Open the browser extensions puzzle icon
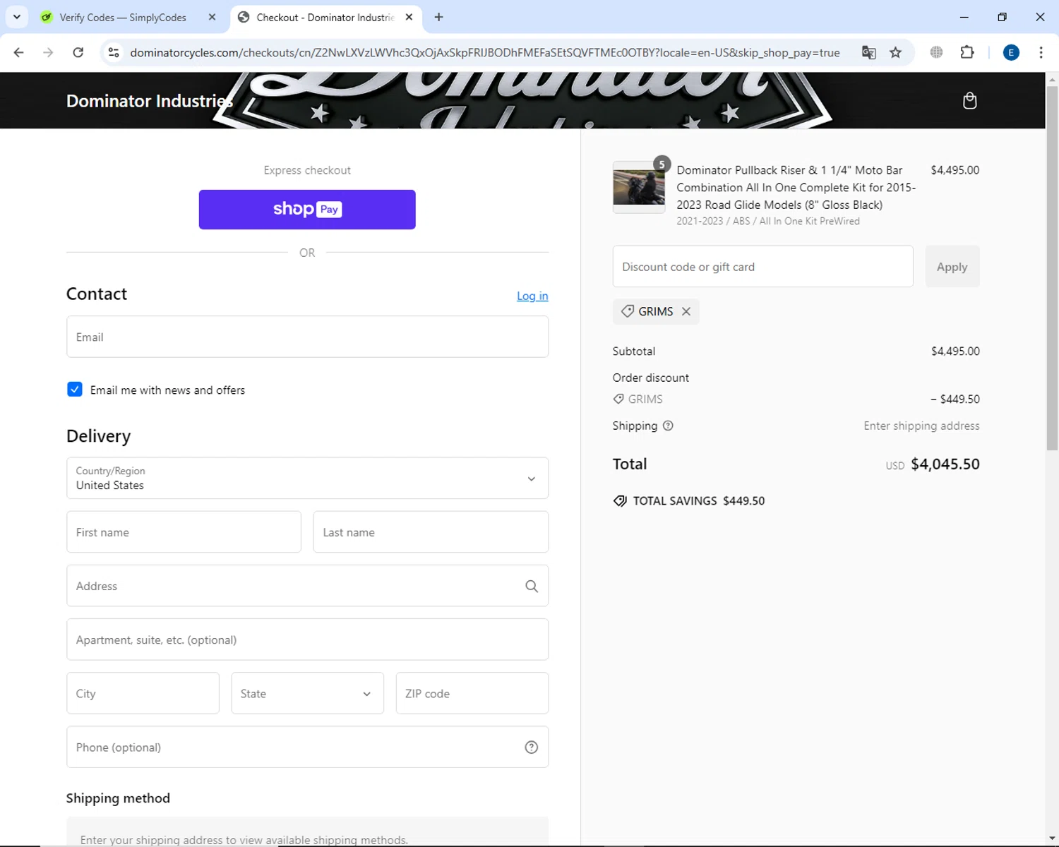 coord(967,52)
